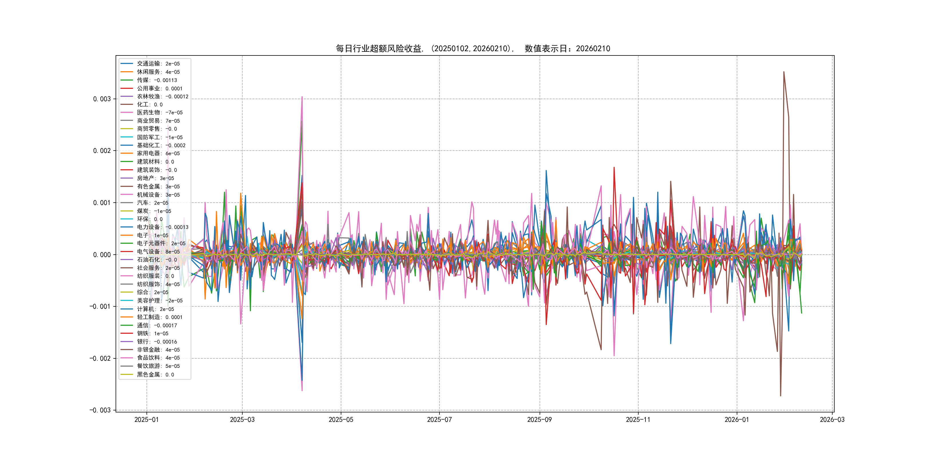
Task: Click the 黑色金属 legend color swatch
Action: [x=127, y=375]
